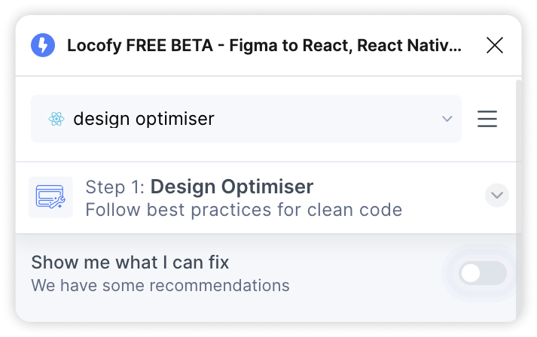
Task: Expand Step 1 using the circular chevron
Action: click(x=496, y=196)
